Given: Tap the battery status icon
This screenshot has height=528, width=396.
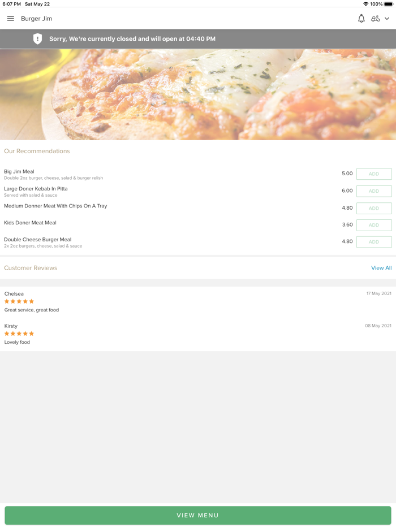Looking at the screenshot, I should 389,4.
